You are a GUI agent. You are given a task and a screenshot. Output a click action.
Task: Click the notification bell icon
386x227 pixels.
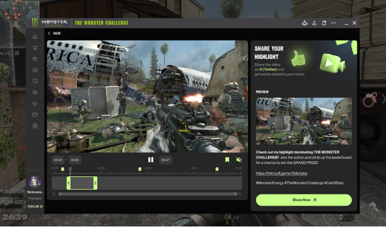click(x=324, y=23)
